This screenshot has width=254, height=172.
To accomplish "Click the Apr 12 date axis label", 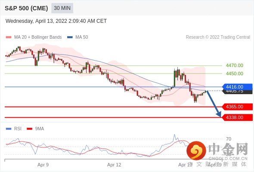I will tap(114, 165).
